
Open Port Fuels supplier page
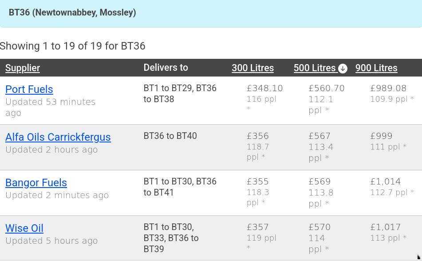(x=29, y=89)
